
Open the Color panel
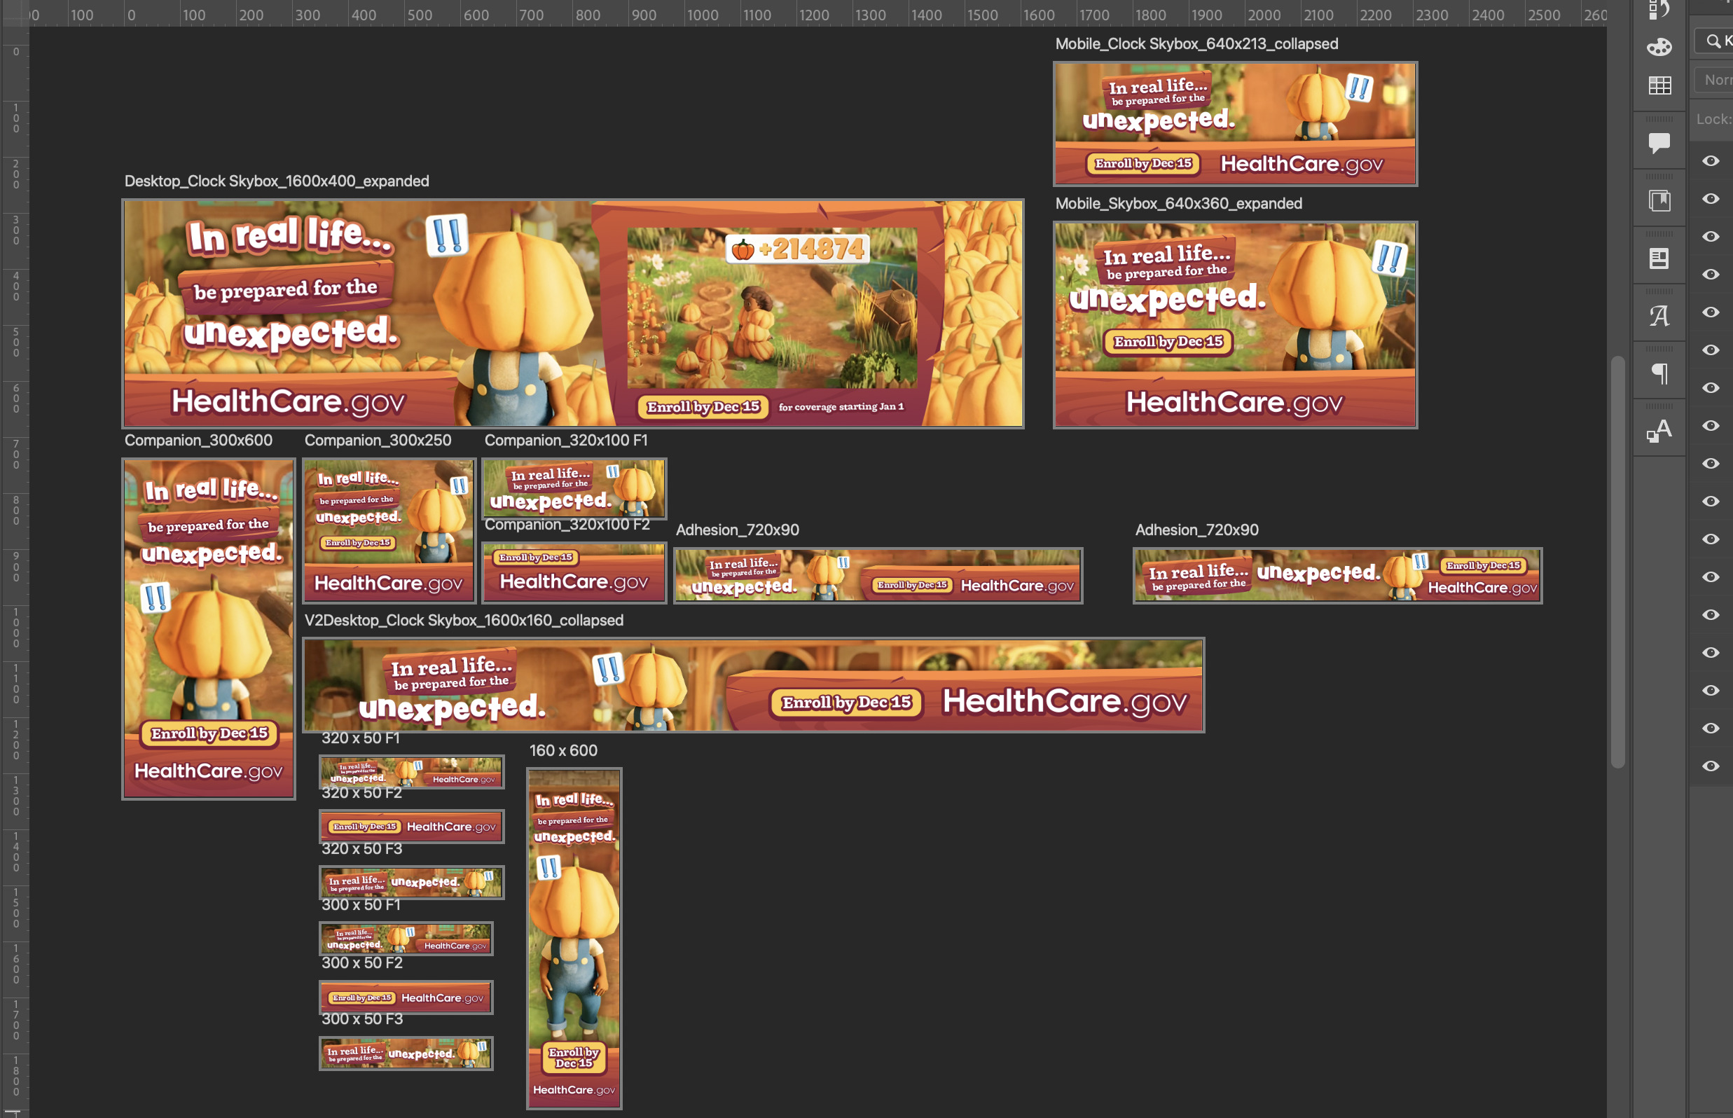tap(1659, 46)
